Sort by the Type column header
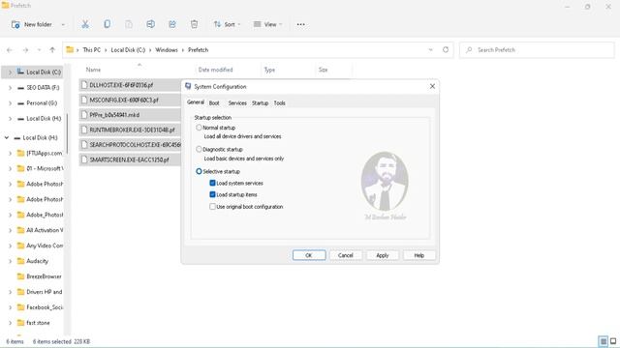 [269, 70]
